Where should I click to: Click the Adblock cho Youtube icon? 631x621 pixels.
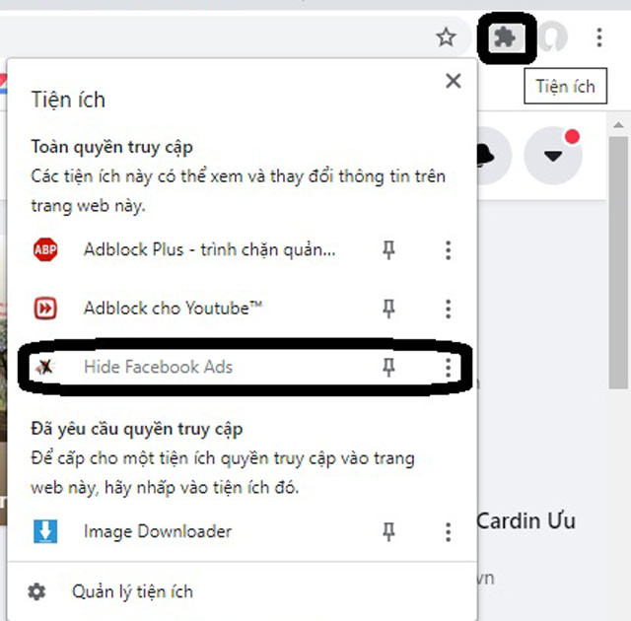coord(45,309)
